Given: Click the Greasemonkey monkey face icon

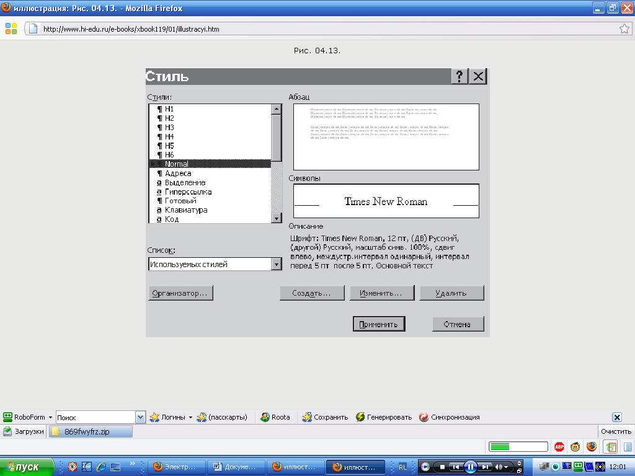Looking at the screenshot, I should 575,446.
